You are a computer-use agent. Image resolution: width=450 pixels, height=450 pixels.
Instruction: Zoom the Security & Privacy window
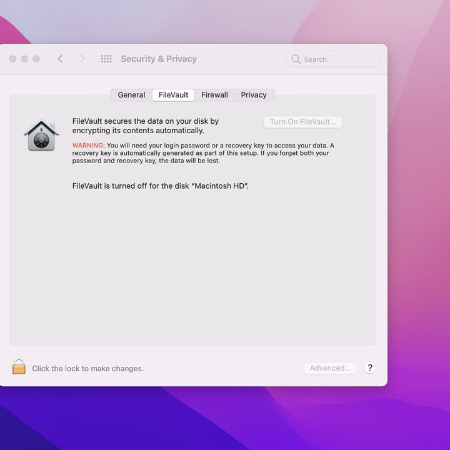click(36, 59)
